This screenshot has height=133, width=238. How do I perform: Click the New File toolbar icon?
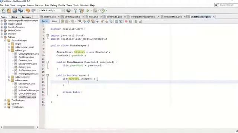click(x=3, y=10)
